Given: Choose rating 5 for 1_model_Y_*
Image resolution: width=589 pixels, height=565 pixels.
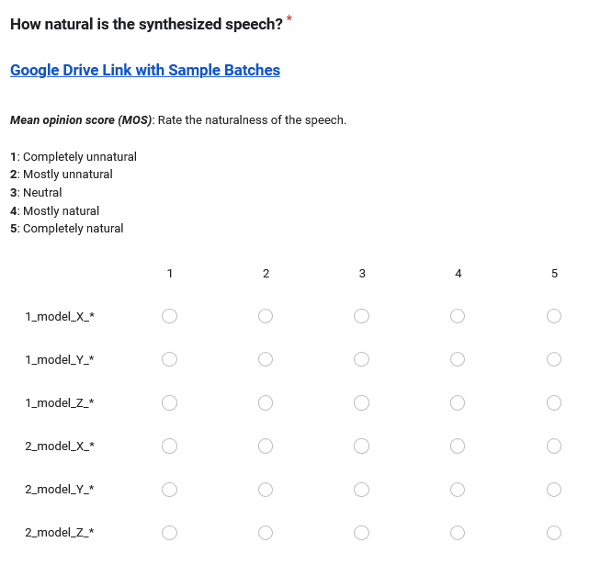Looking at the screenshot, I should 554,359.
